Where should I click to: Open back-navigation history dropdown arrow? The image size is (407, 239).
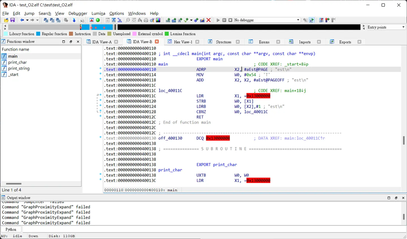27,20
